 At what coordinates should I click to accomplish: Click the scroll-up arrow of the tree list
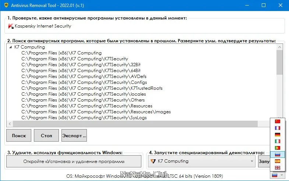point(279,47)
